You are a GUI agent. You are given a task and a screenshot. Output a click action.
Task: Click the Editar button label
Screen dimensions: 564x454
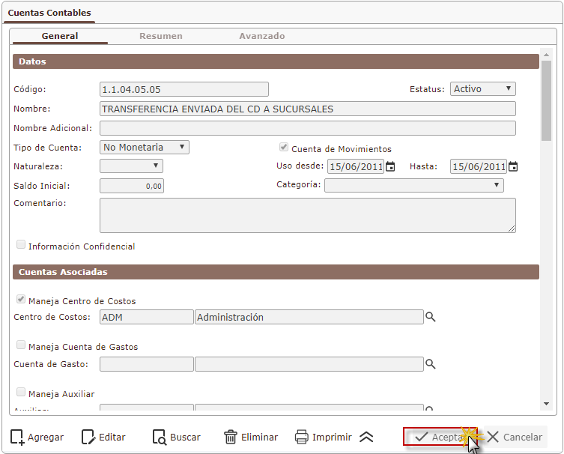(112, 438)
